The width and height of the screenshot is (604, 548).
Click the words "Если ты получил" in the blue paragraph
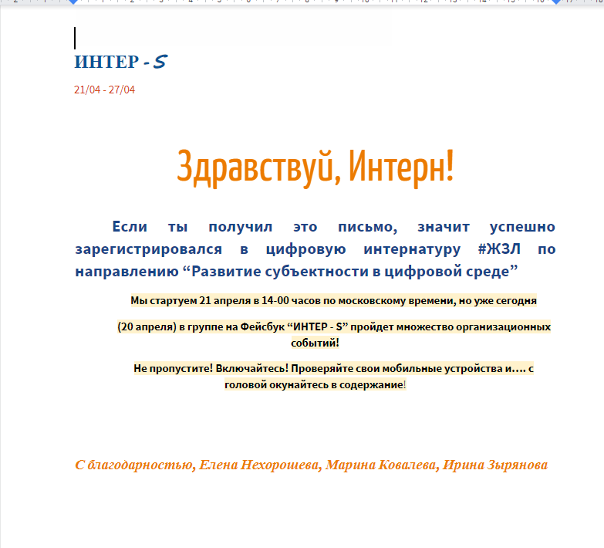[192, 227]
